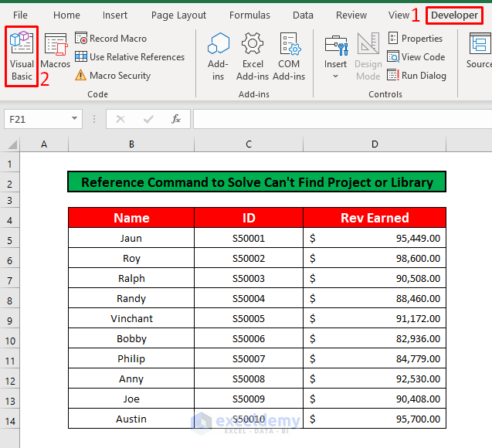Open Excel Add-ins manager
This screenshot has width=492, height=448.
pos(253,56)
